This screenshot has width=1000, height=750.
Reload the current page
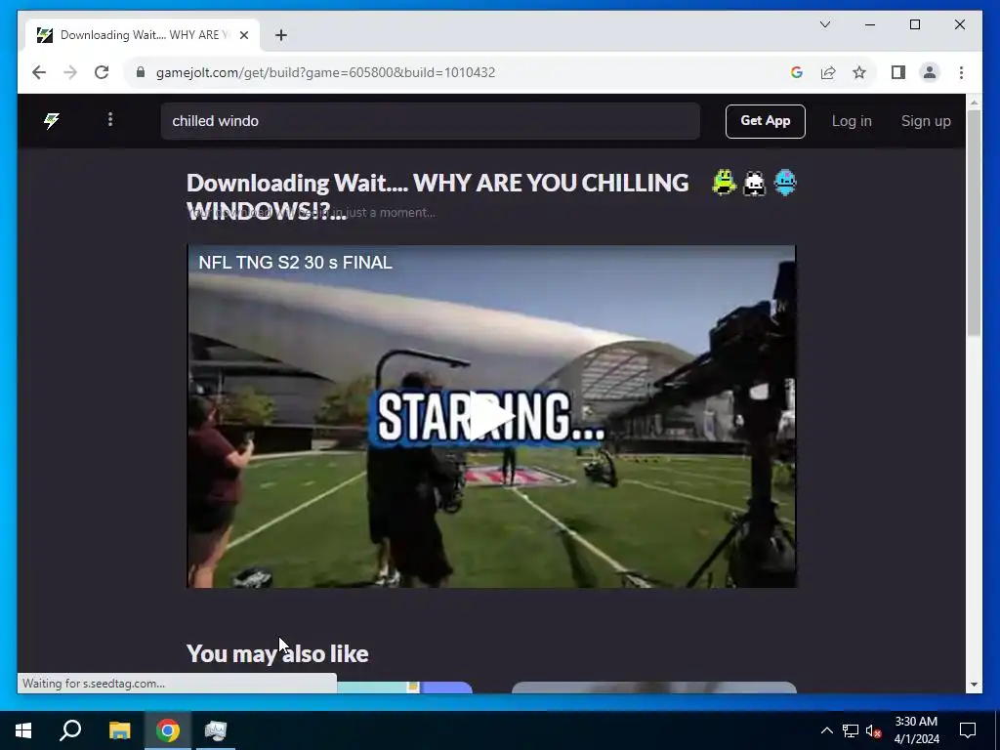coord(102,72)
